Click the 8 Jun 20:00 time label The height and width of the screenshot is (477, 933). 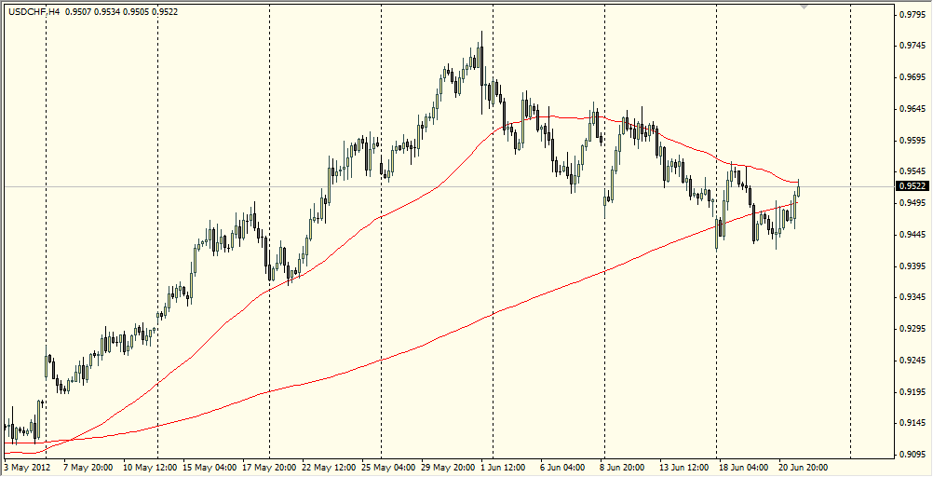(x=621, y=468)
